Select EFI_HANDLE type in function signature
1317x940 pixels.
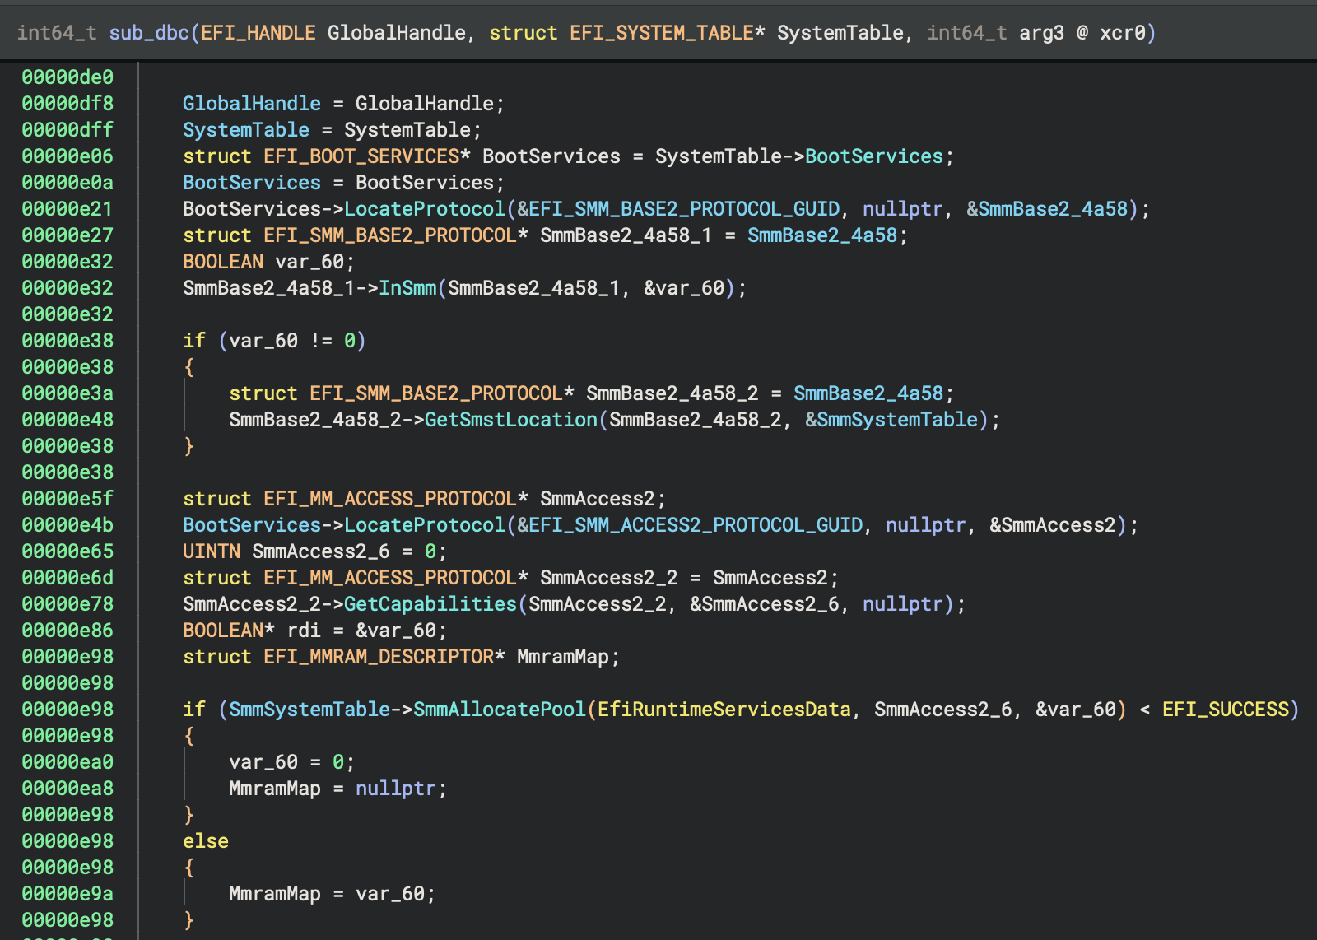(x=258, y=33)
